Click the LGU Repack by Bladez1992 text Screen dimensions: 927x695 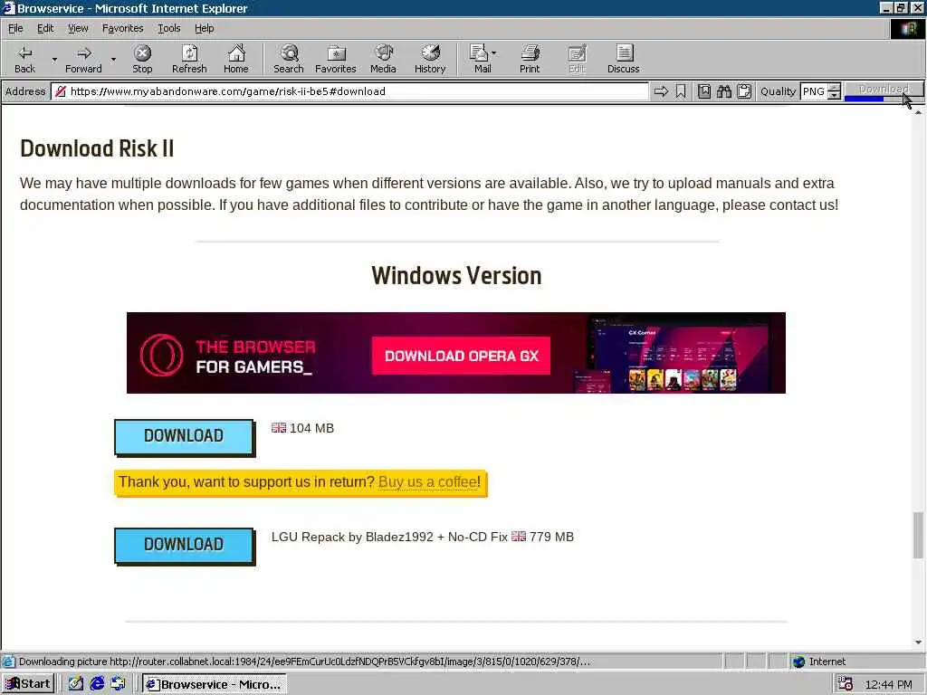click(x=352, y=537)
